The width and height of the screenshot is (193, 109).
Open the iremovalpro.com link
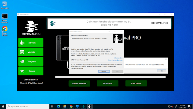coord(115,60)
